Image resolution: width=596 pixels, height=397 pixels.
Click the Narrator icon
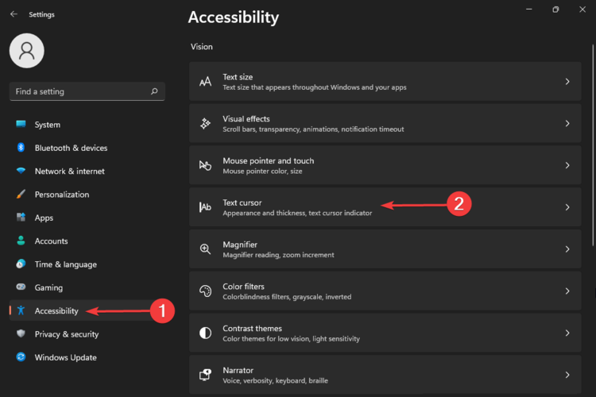click(x=205, y=374)
